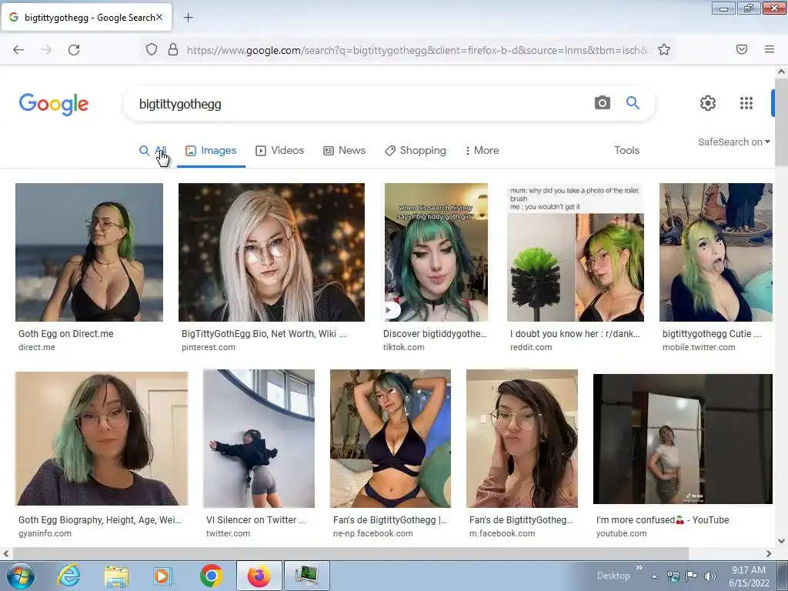Expand the Desktop toolbar chevron

coord(639,568)
